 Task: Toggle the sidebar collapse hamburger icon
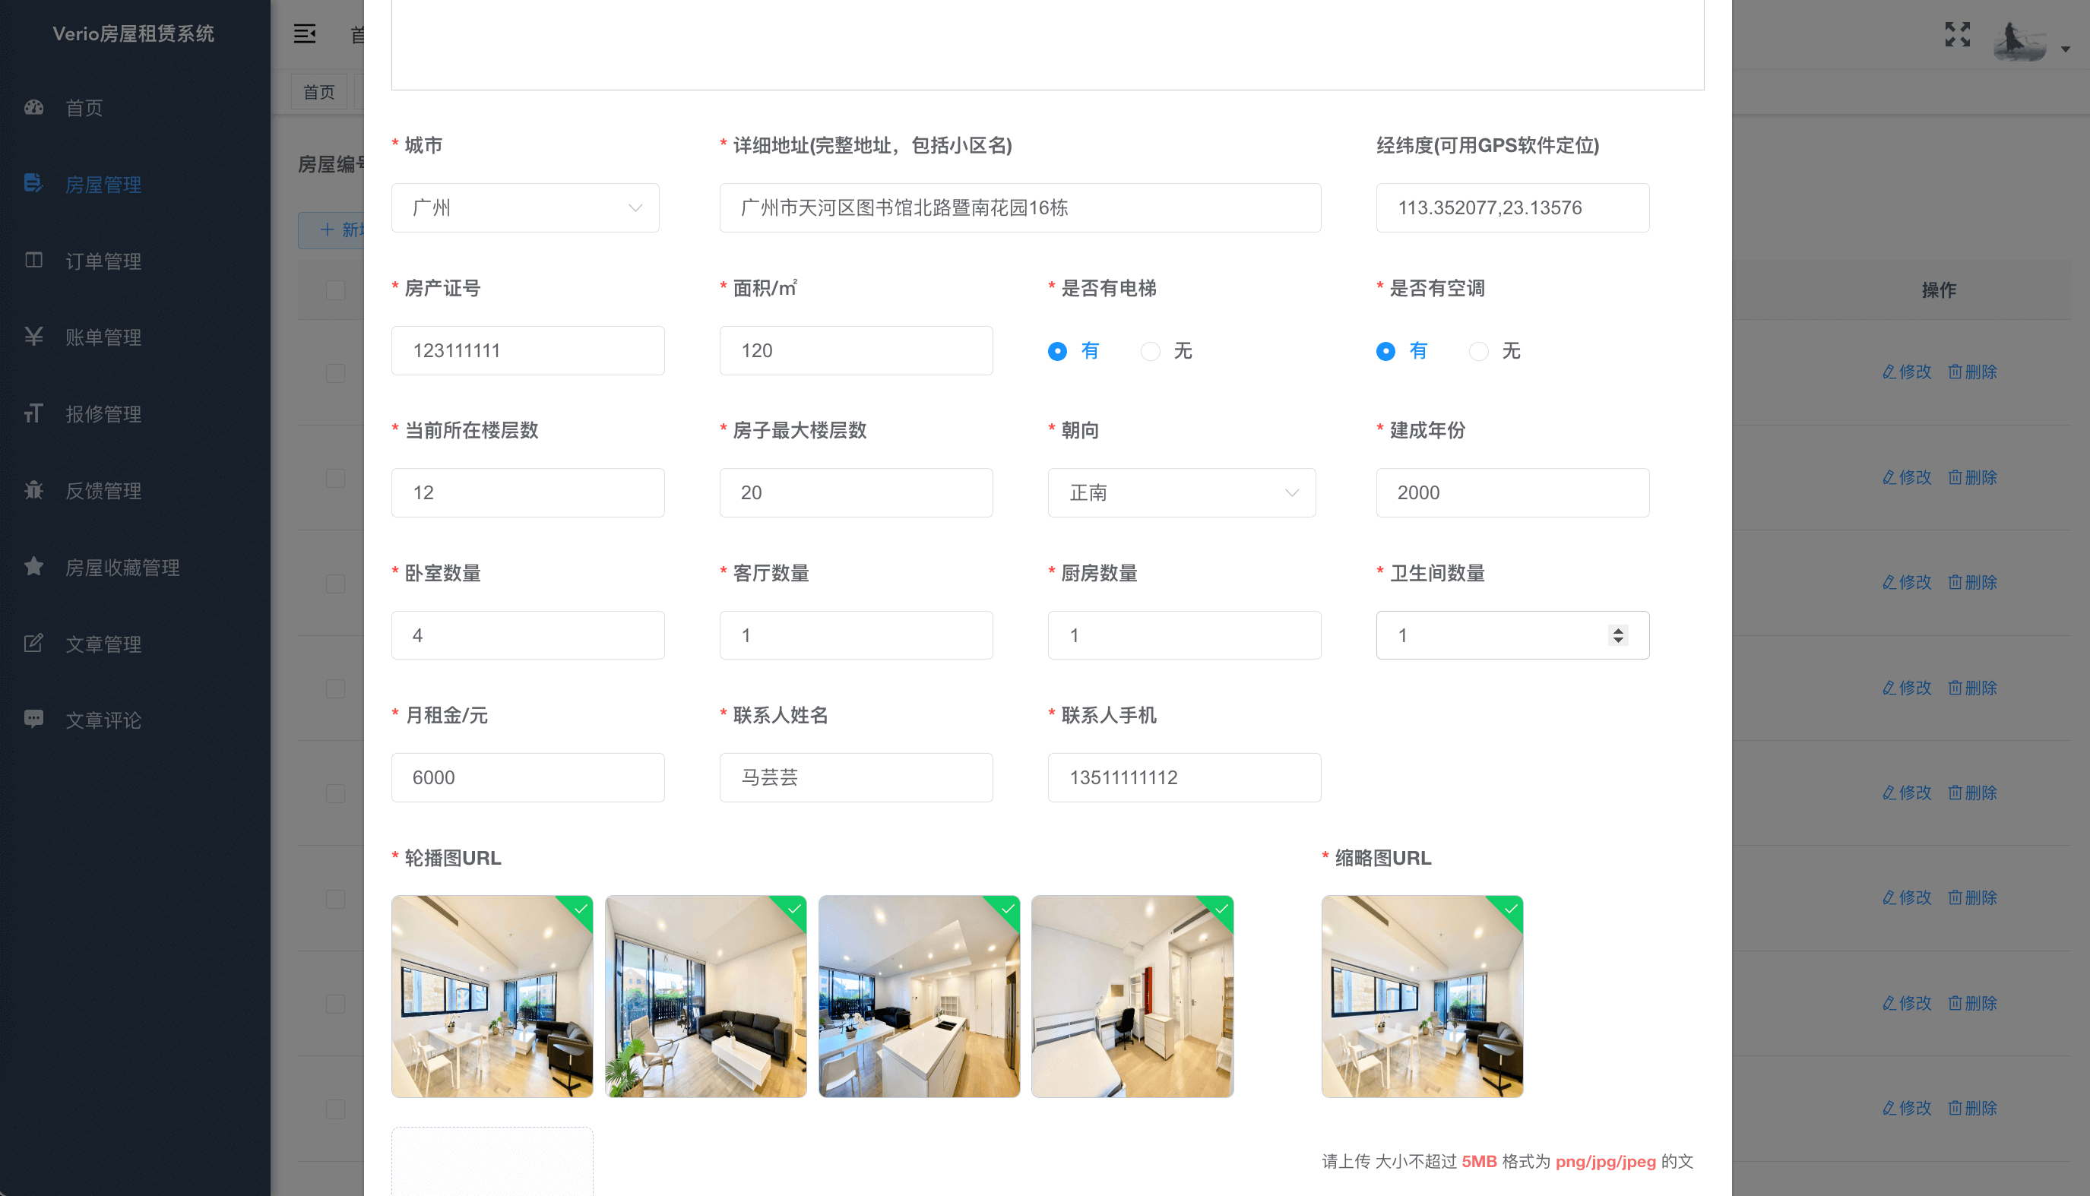(x=305, y=33)
